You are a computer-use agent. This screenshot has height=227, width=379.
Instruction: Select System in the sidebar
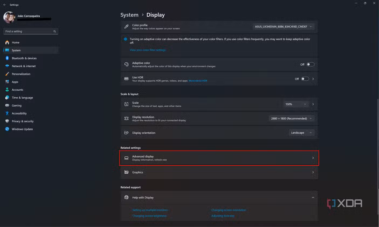pos(31,50)
